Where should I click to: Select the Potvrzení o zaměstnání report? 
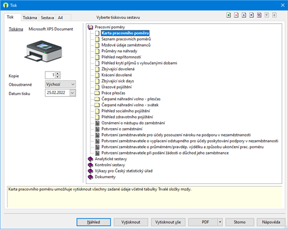(122, 129)
